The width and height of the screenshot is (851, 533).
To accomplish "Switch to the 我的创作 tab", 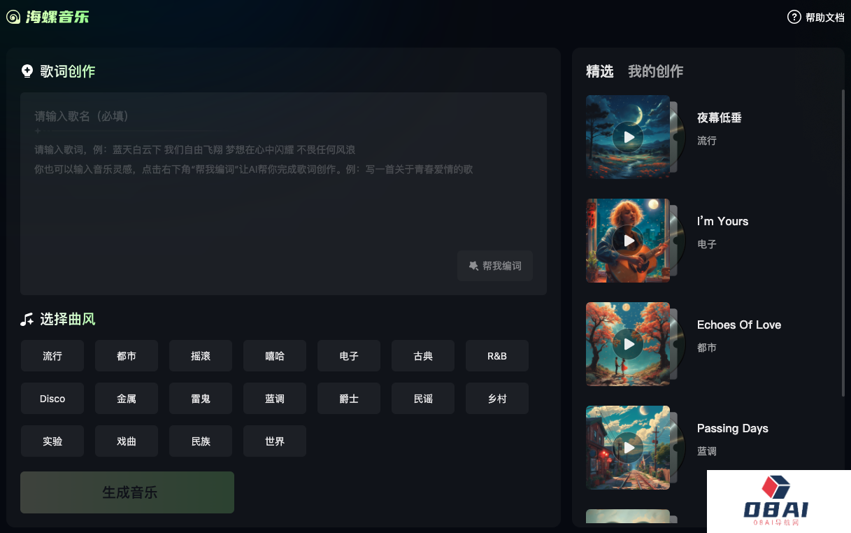I will (x=655, y=71).
